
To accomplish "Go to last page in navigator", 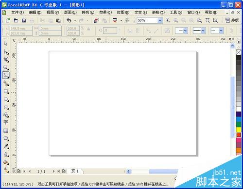I will [59, 171].
